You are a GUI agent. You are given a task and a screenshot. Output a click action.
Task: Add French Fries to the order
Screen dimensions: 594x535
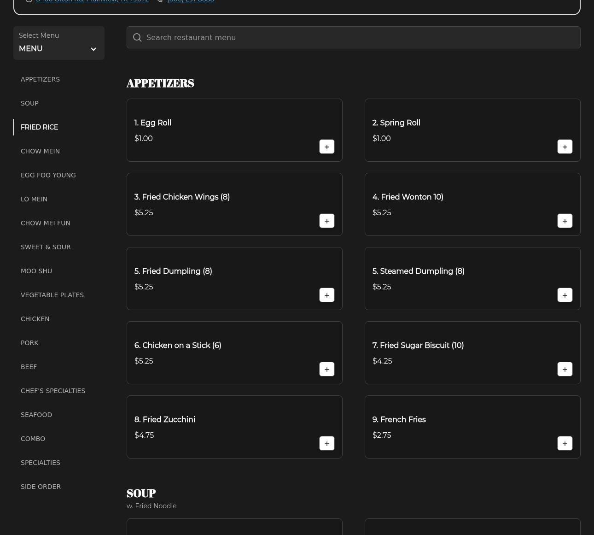pyautogui.click(x=565, y=443)
